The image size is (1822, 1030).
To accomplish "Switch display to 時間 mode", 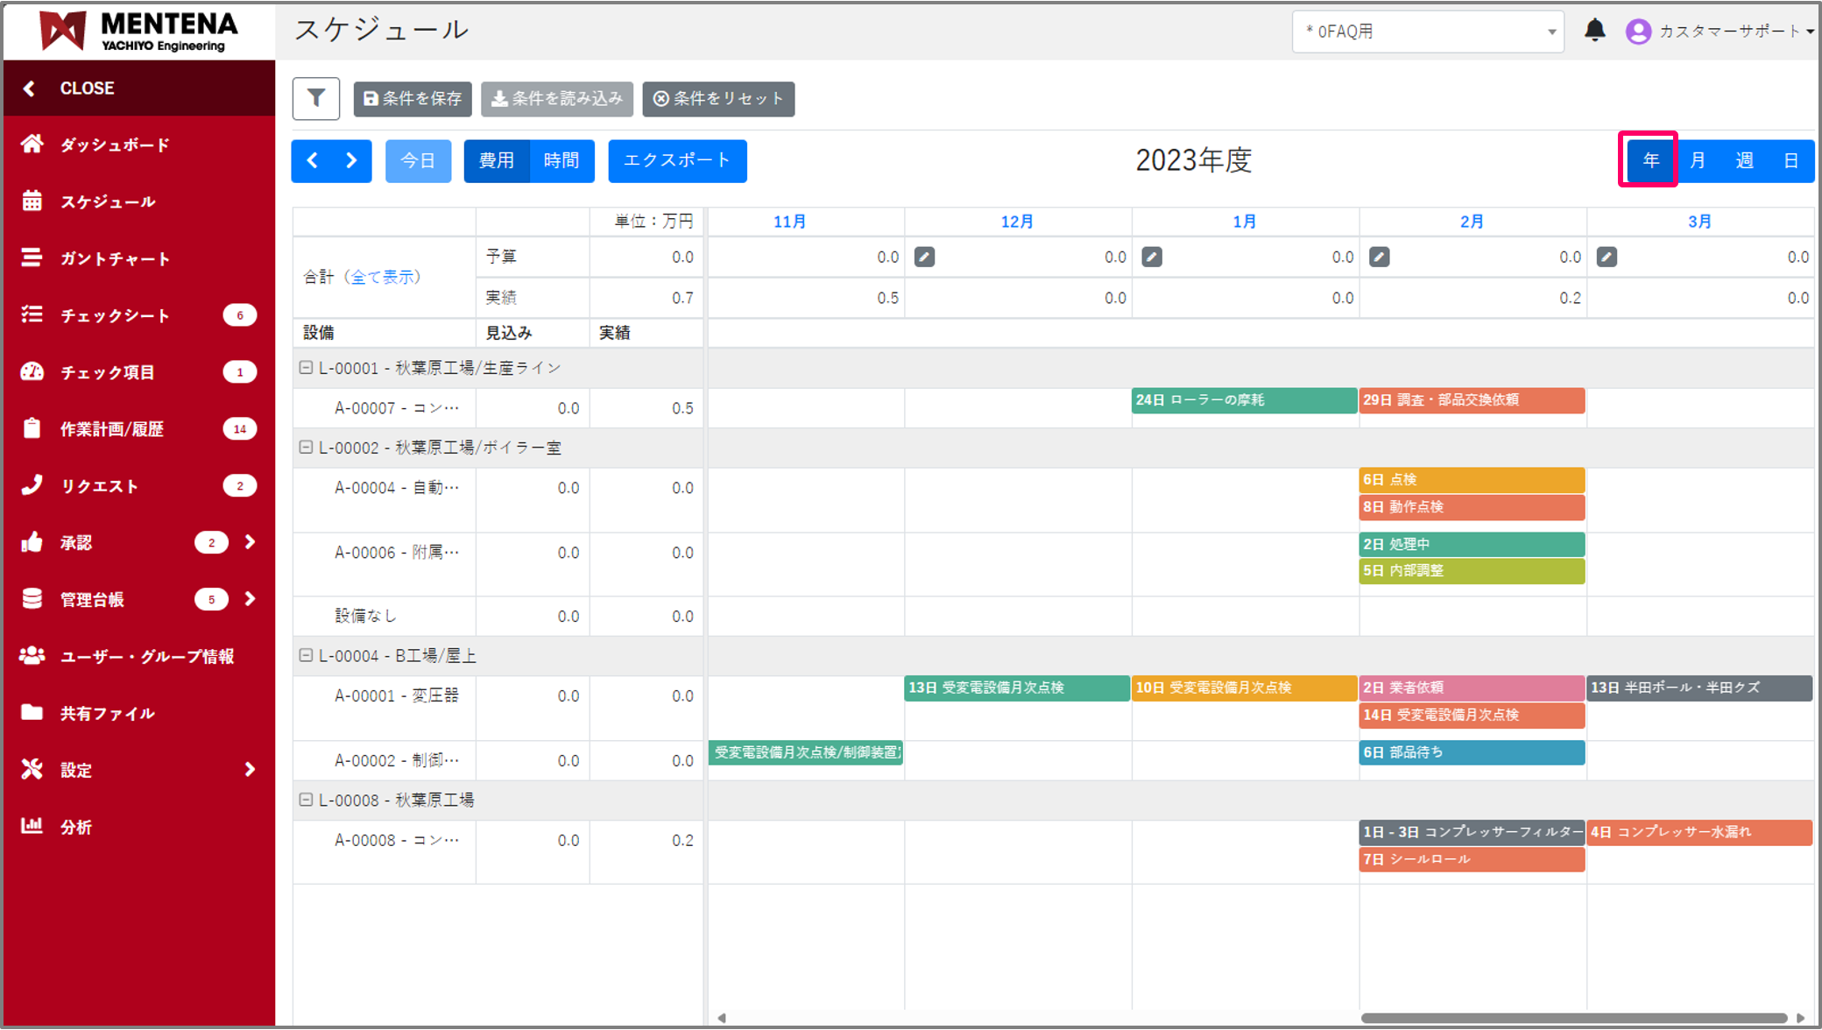I will pos(561,160).
